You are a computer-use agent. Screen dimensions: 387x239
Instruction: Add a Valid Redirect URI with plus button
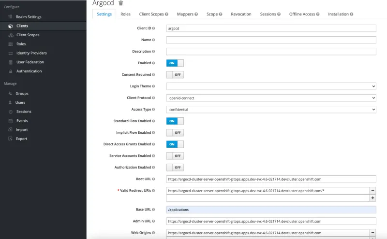[x=372, y=198]
